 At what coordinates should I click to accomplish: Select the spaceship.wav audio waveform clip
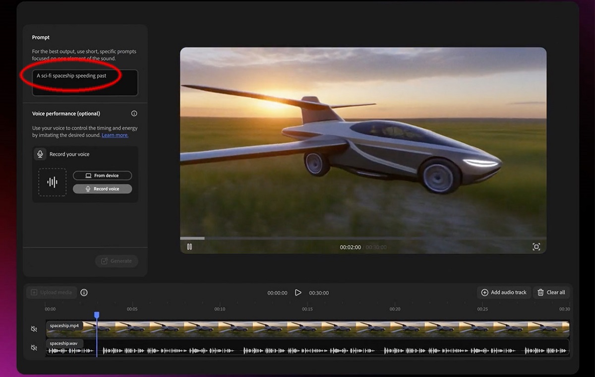[307, 348]
